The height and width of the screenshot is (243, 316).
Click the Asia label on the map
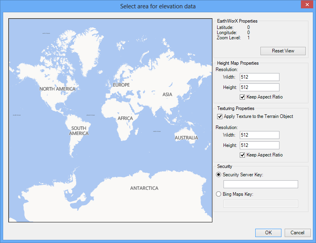click(167, 94)
